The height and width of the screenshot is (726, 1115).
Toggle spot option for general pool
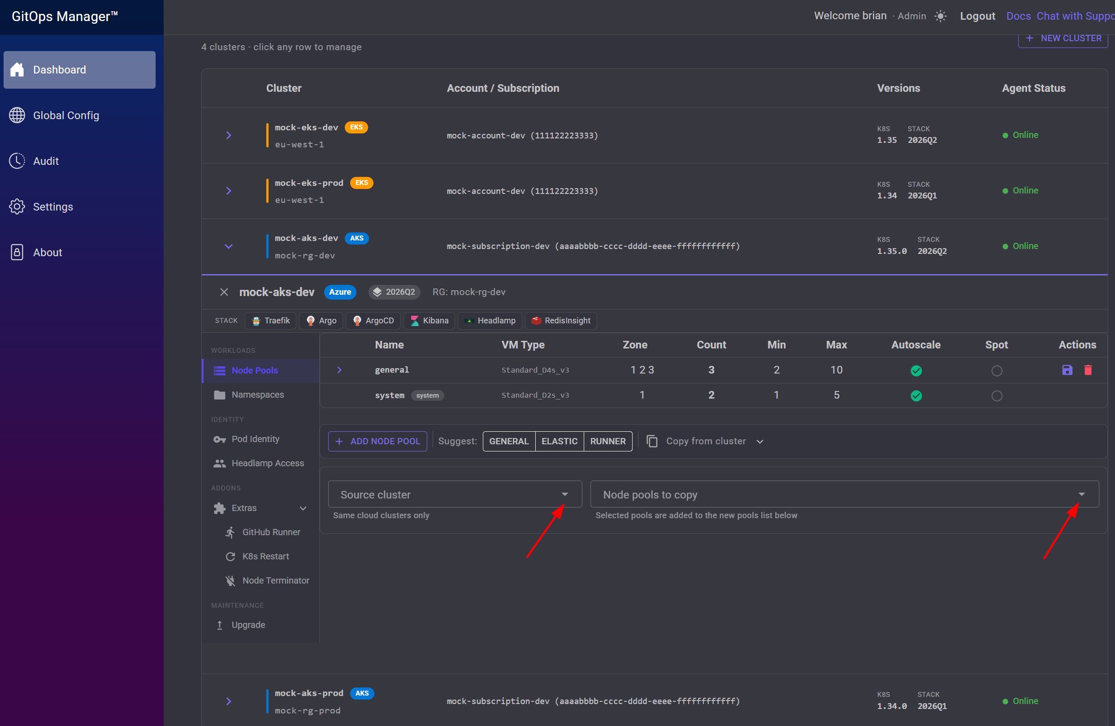(997, 371)
